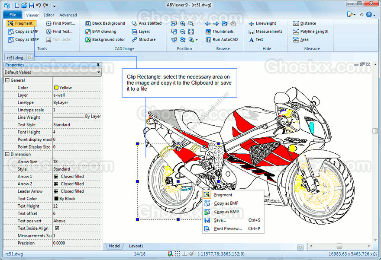The width and height of the screenshot is (381, 260).
Task: Click Copy as EMF in Tools group
Action: point(23,32)
